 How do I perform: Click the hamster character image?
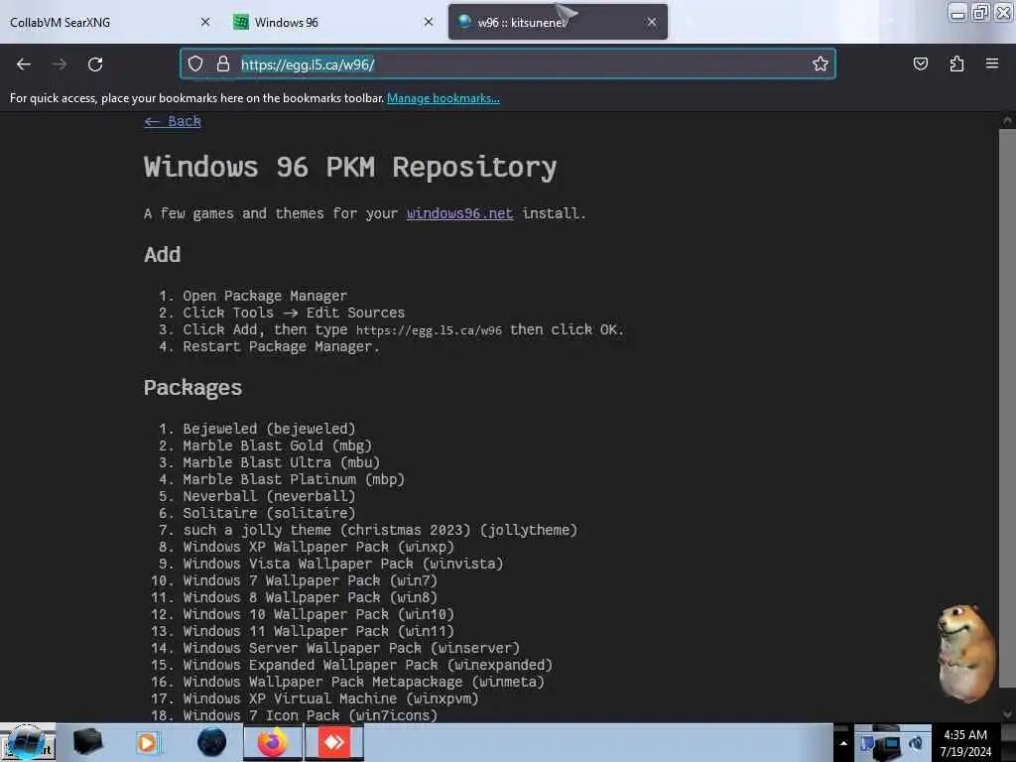(965, 653)
